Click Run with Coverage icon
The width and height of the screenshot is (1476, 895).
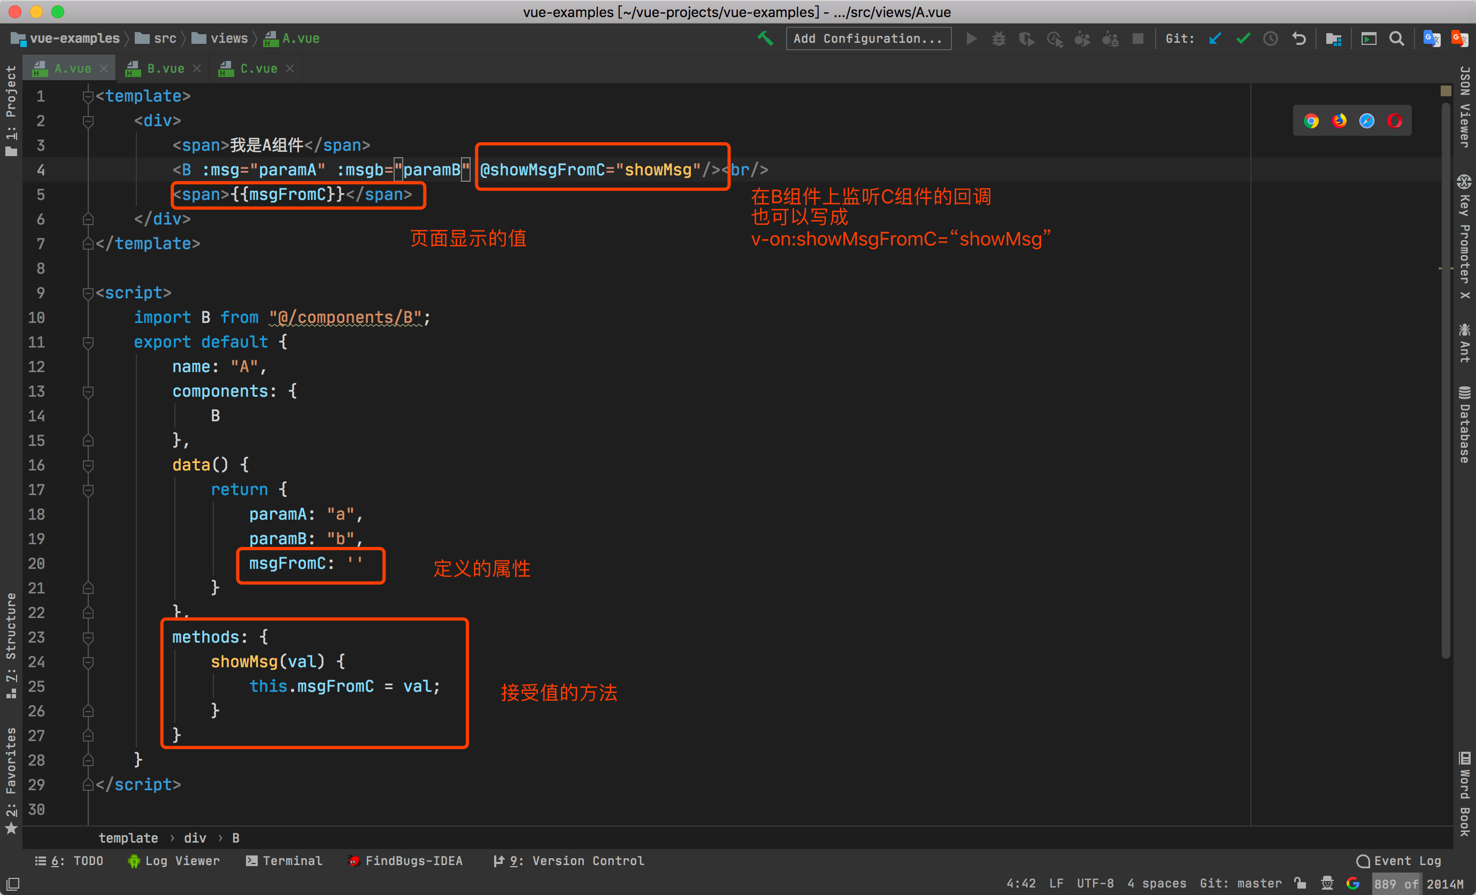click(x=1027, y=38)
